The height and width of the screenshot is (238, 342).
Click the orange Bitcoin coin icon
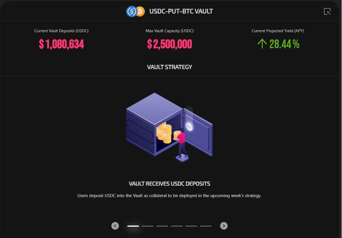tap(140, 12)
